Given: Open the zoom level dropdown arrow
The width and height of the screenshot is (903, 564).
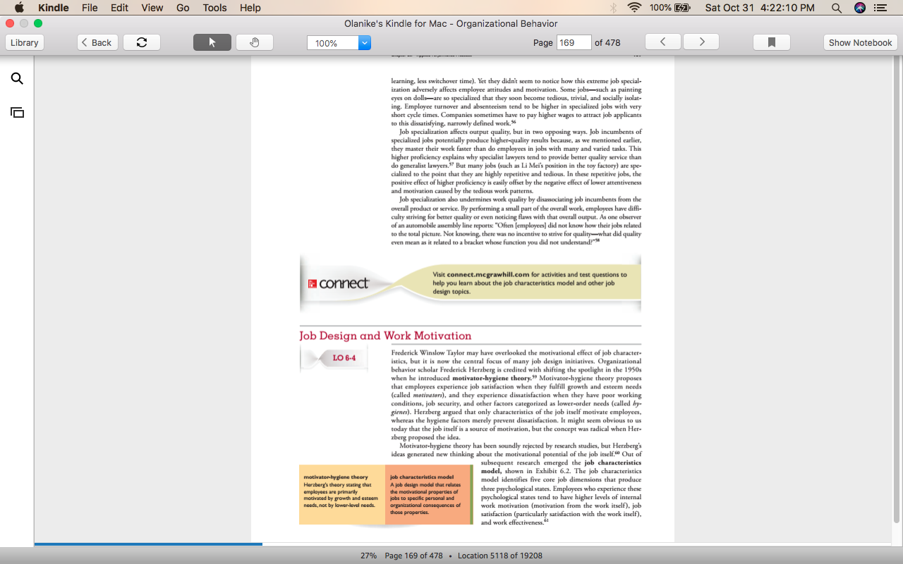Looking at the screenshot, I should coord(365,43).
